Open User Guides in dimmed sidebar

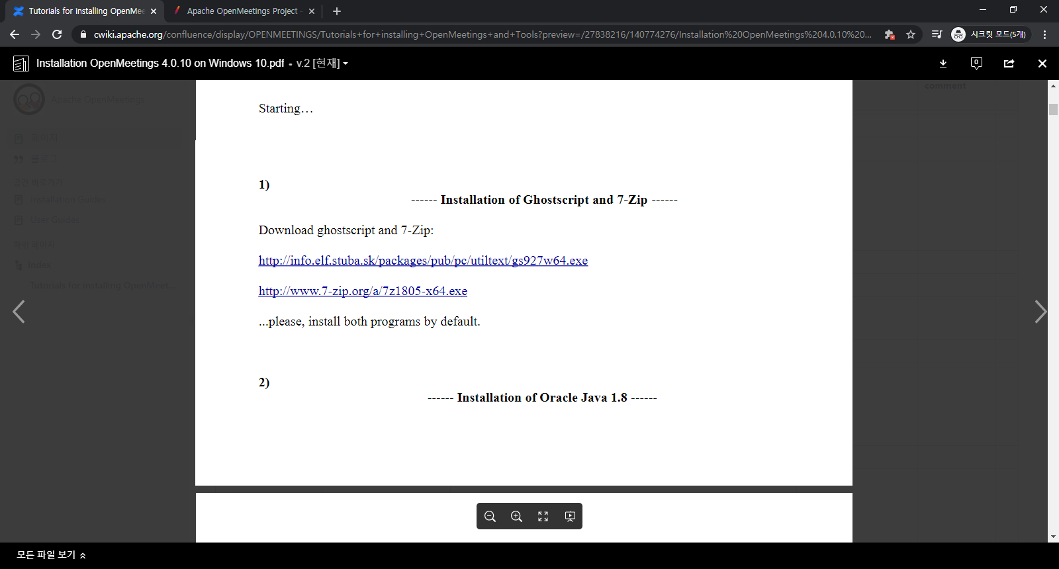[x=54, y=220]
